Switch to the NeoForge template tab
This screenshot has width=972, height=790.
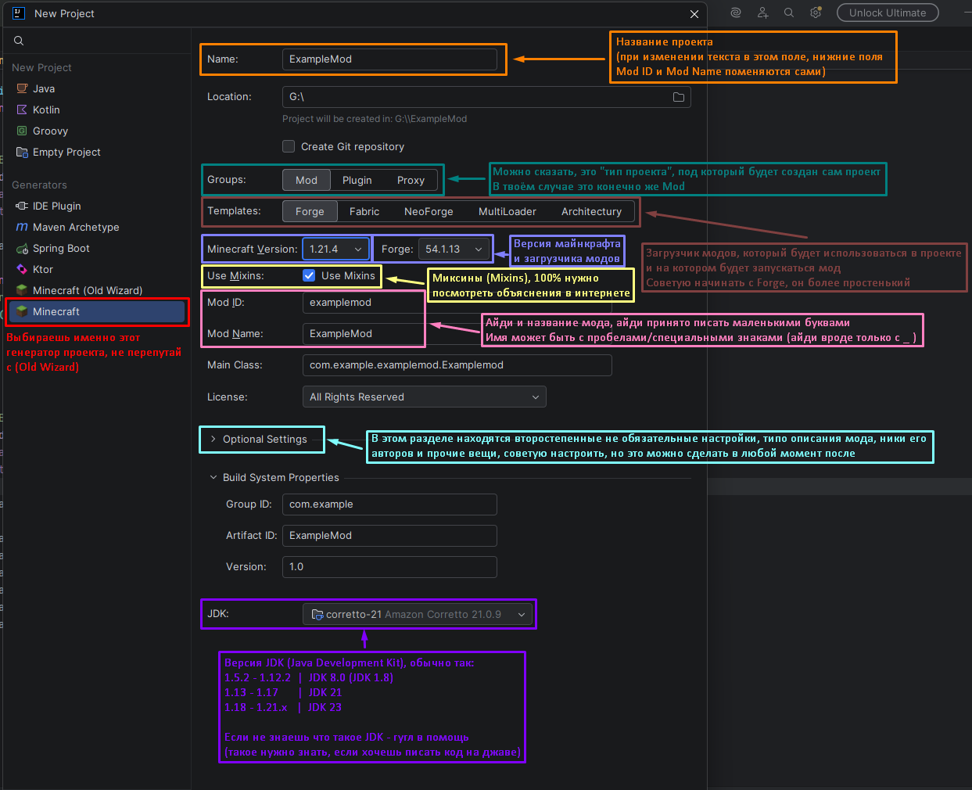click(428, 211)
